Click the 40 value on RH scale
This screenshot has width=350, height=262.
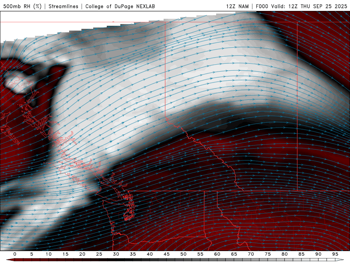click(150, 254)
